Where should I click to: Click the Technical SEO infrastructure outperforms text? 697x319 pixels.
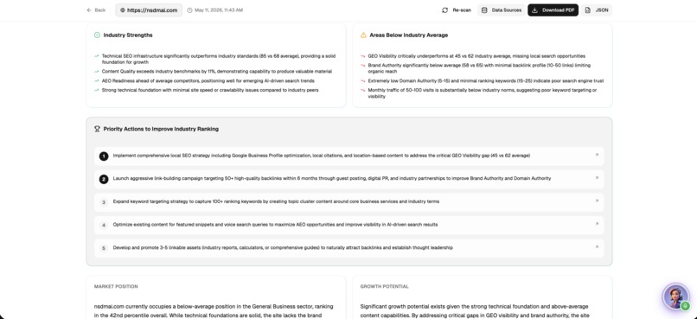click(x=219, y=59)
